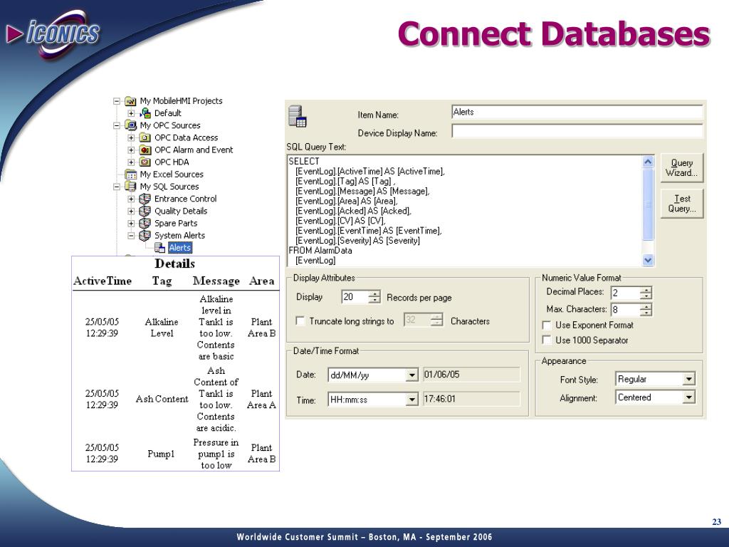Click the Test Query button

[681, 204]
